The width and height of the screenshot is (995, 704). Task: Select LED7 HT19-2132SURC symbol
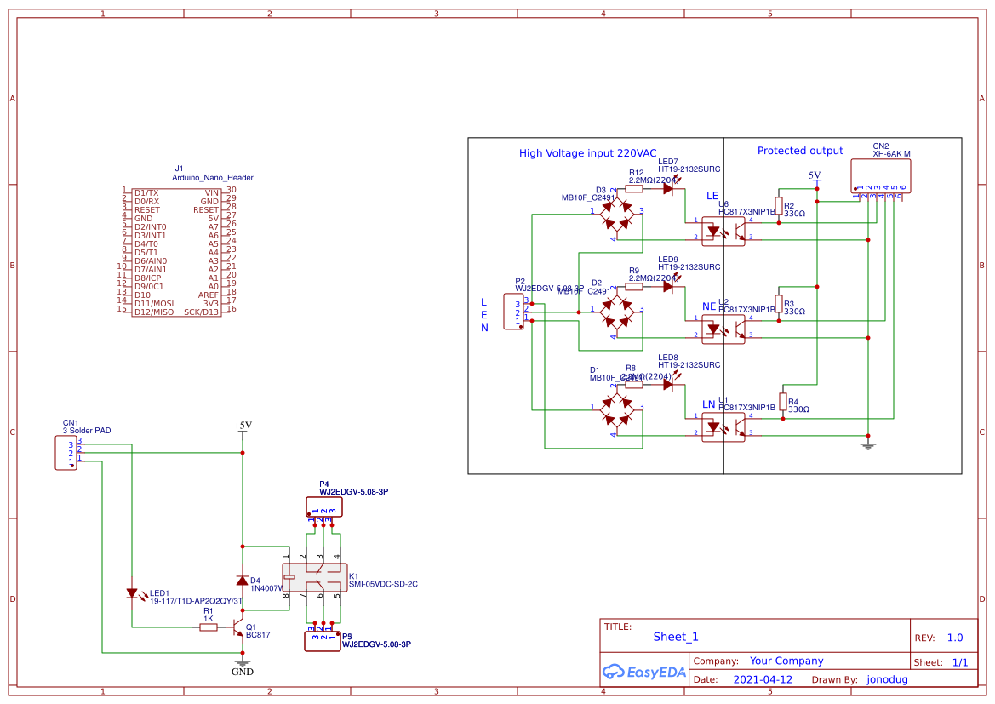[x=668, y=189]
